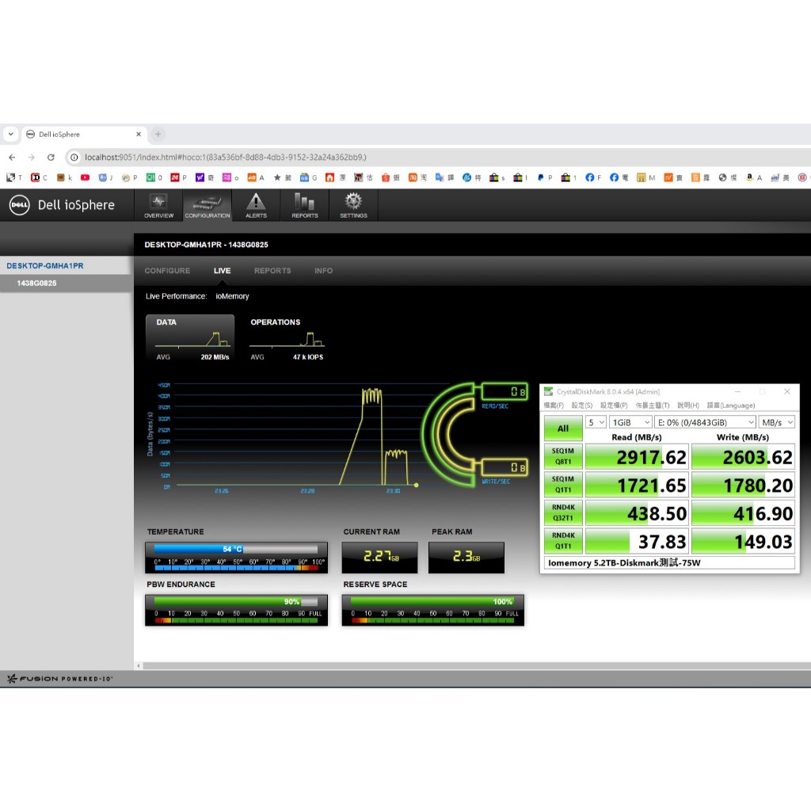The height and width of the screenshot is (811, 811).
Task: Open the E: drive selection dropdown
Action: point(705,423)
